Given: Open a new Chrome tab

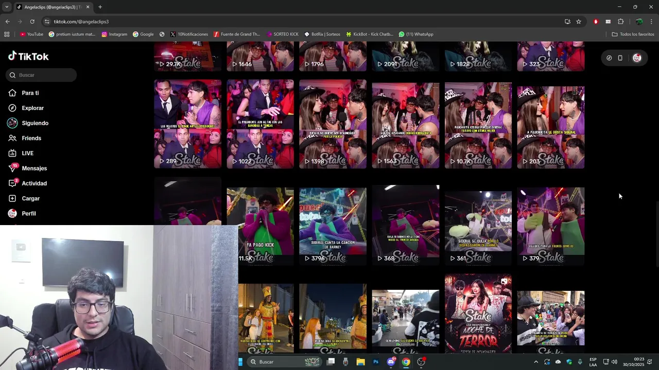Looking at the screenshot, I should tap(100, 7).
